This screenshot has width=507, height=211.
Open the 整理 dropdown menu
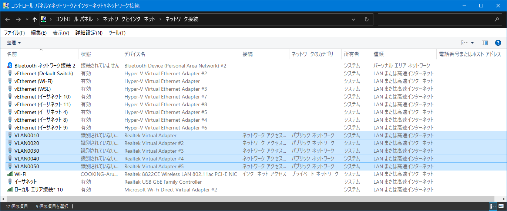click(x=14, y=43)
